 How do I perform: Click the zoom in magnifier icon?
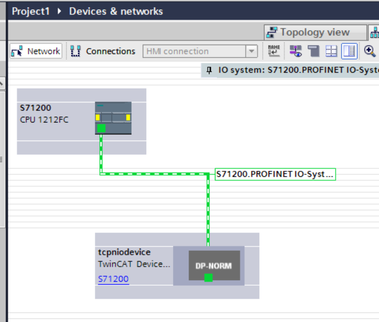tap(370, 51)
